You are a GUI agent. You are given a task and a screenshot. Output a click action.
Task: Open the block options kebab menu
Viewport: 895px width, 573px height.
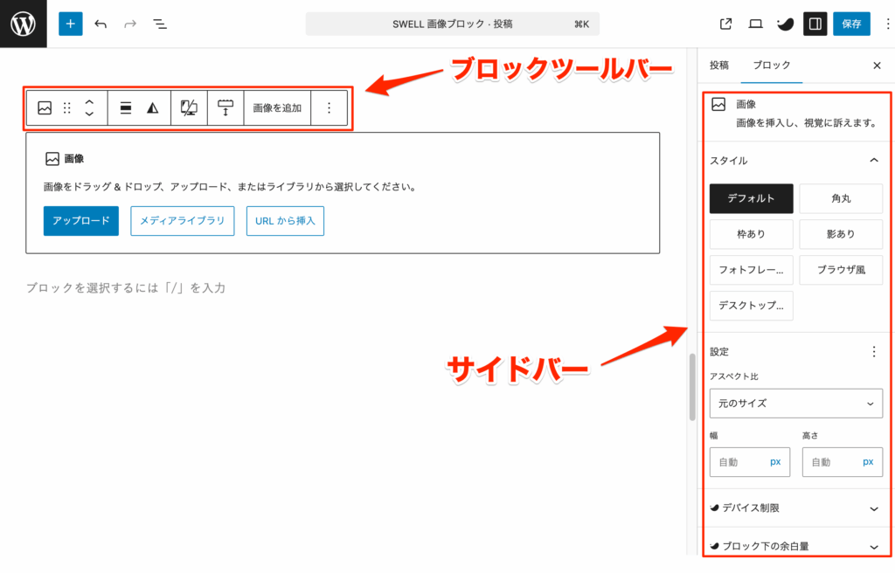(x=330, y=107)
